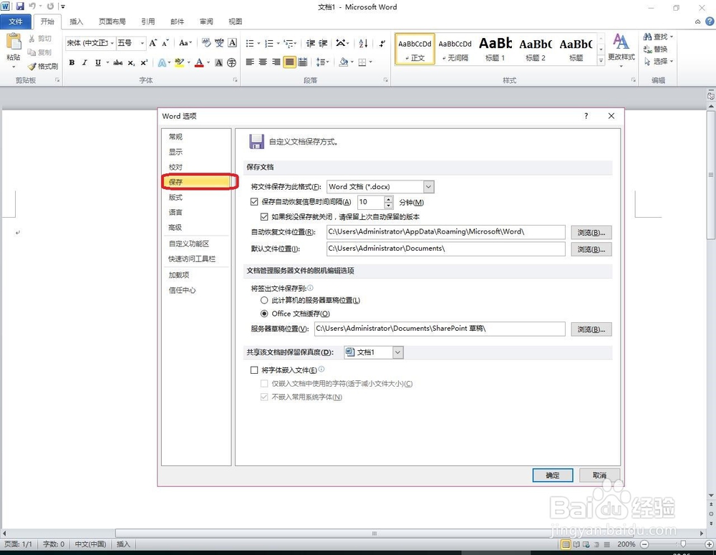The image size is (716, 555).
Task: Toggle save AutoRecover information checkbox
Action: 254,201
